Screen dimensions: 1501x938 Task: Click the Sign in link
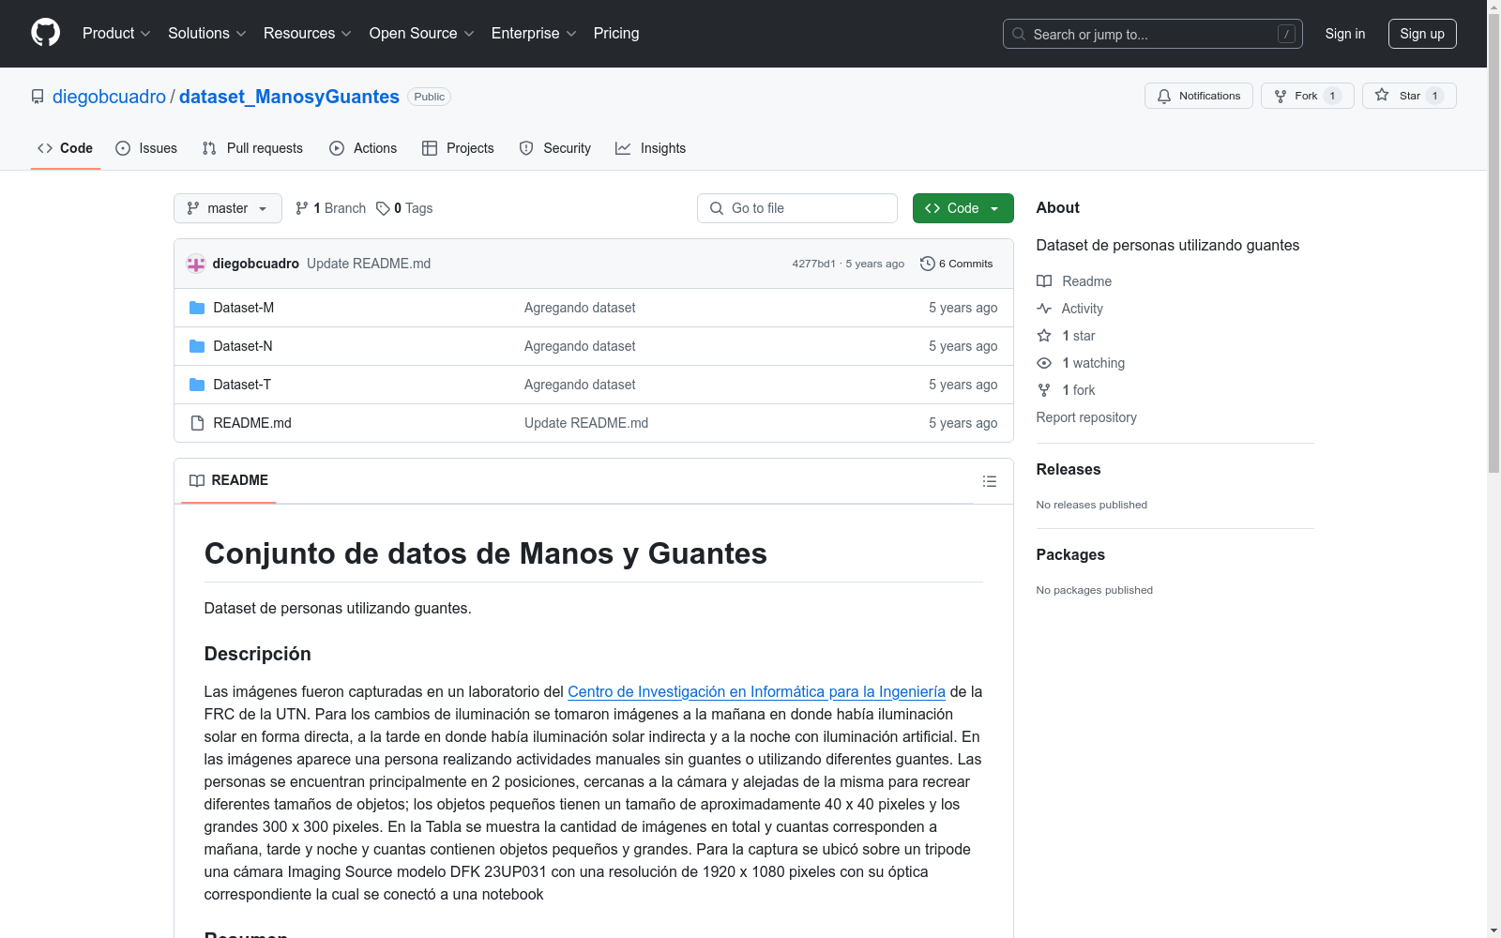[x=1345, y=34]
